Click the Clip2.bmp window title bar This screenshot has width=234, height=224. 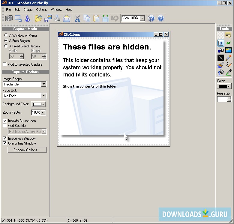click(x=105, y=34)
